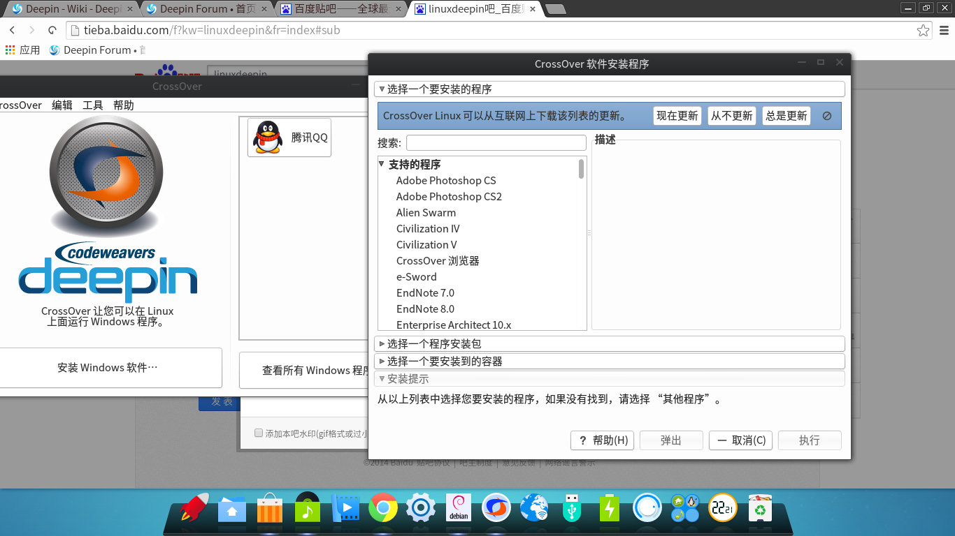Click the Tencent QQ penguin icon in CrossOver
This screenshot has width=955, height=536.
coord(266,137)
